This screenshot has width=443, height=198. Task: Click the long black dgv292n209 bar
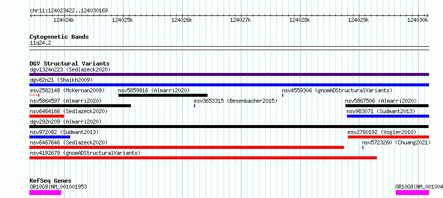pyautogui.click(x=229, y=127)
